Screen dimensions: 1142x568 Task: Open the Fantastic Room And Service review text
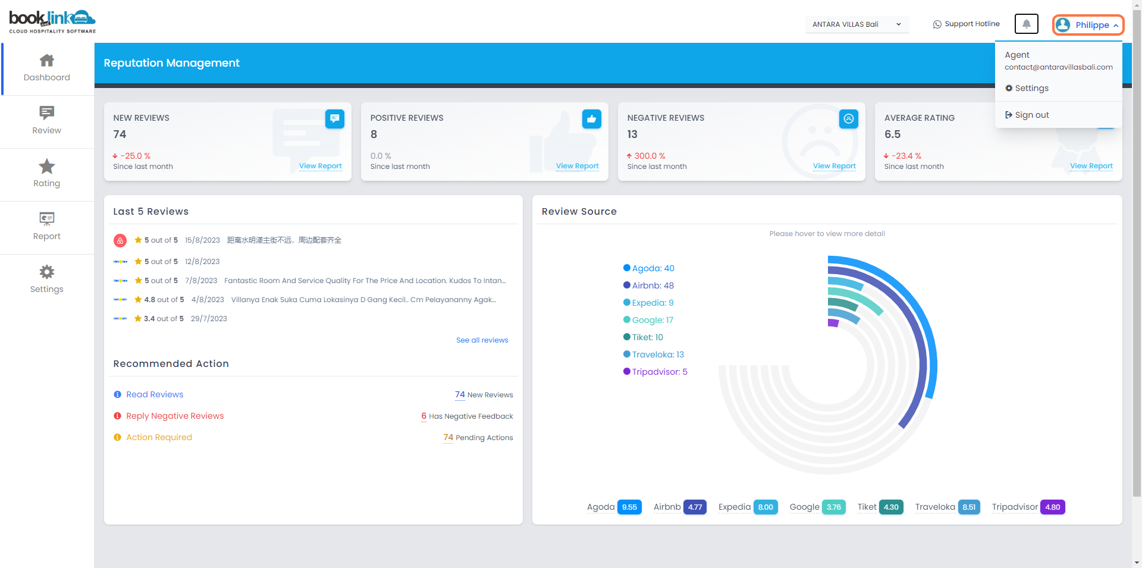[x=365, y=281]
